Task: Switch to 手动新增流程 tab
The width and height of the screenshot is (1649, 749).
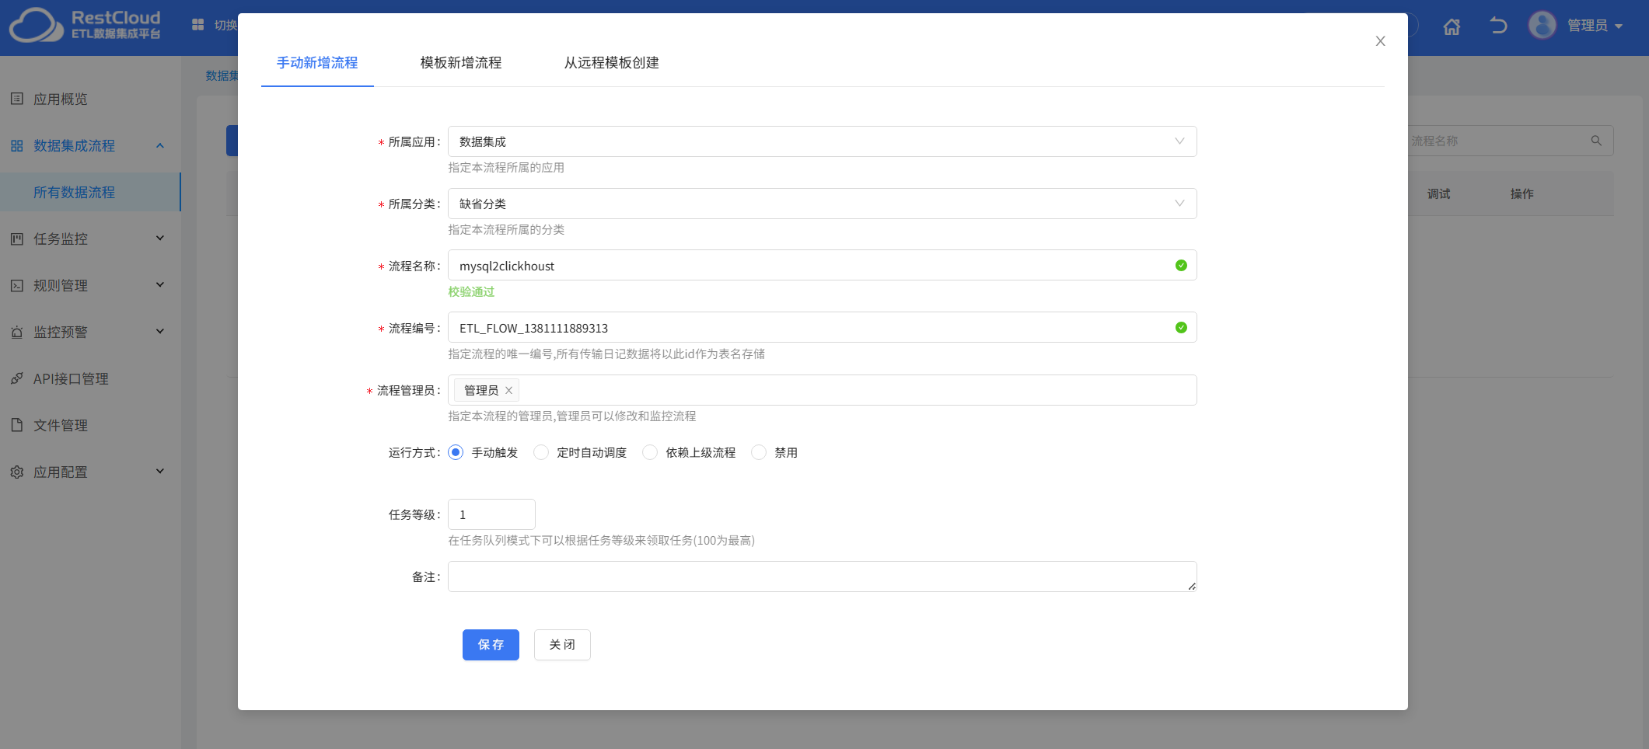Action: click(x=317, y=63)
